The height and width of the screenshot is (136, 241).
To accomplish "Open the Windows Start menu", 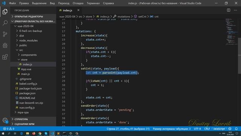I will pyautogui.click(x=3, y=133).
